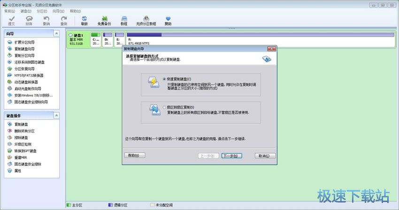Select the 扇区到扇区复制(S) radio option

[164, 107]
